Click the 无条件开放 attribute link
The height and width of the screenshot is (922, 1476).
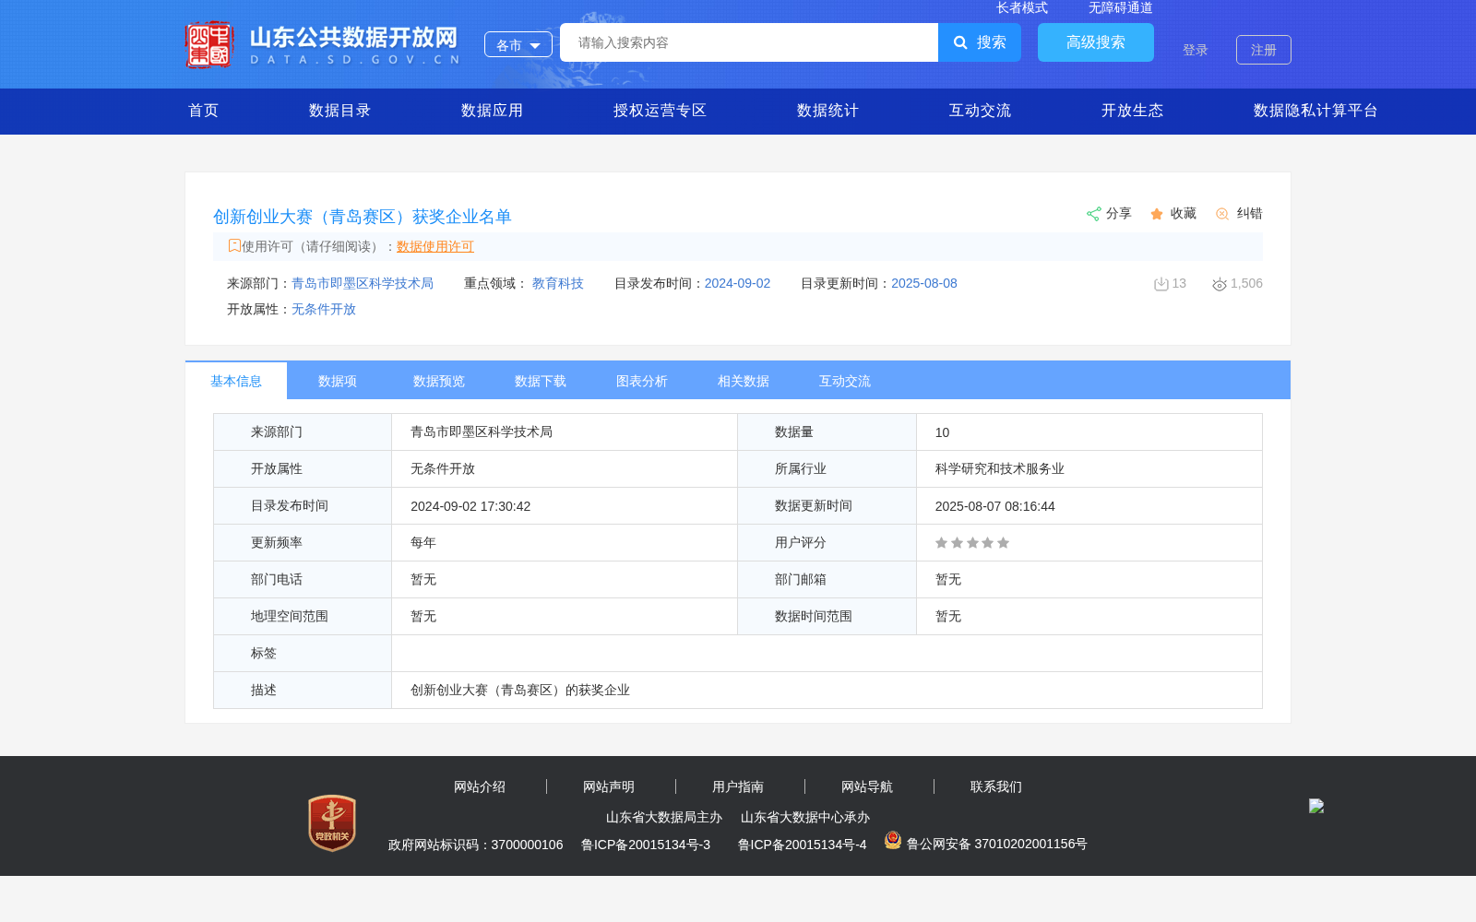(x=324, y=309)
